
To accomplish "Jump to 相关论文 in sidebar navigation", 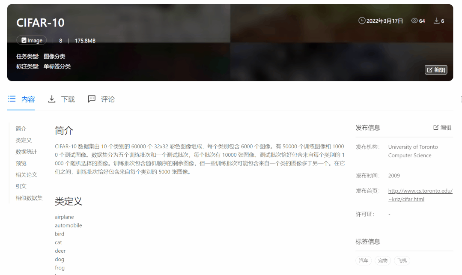I will pos(26,174).
